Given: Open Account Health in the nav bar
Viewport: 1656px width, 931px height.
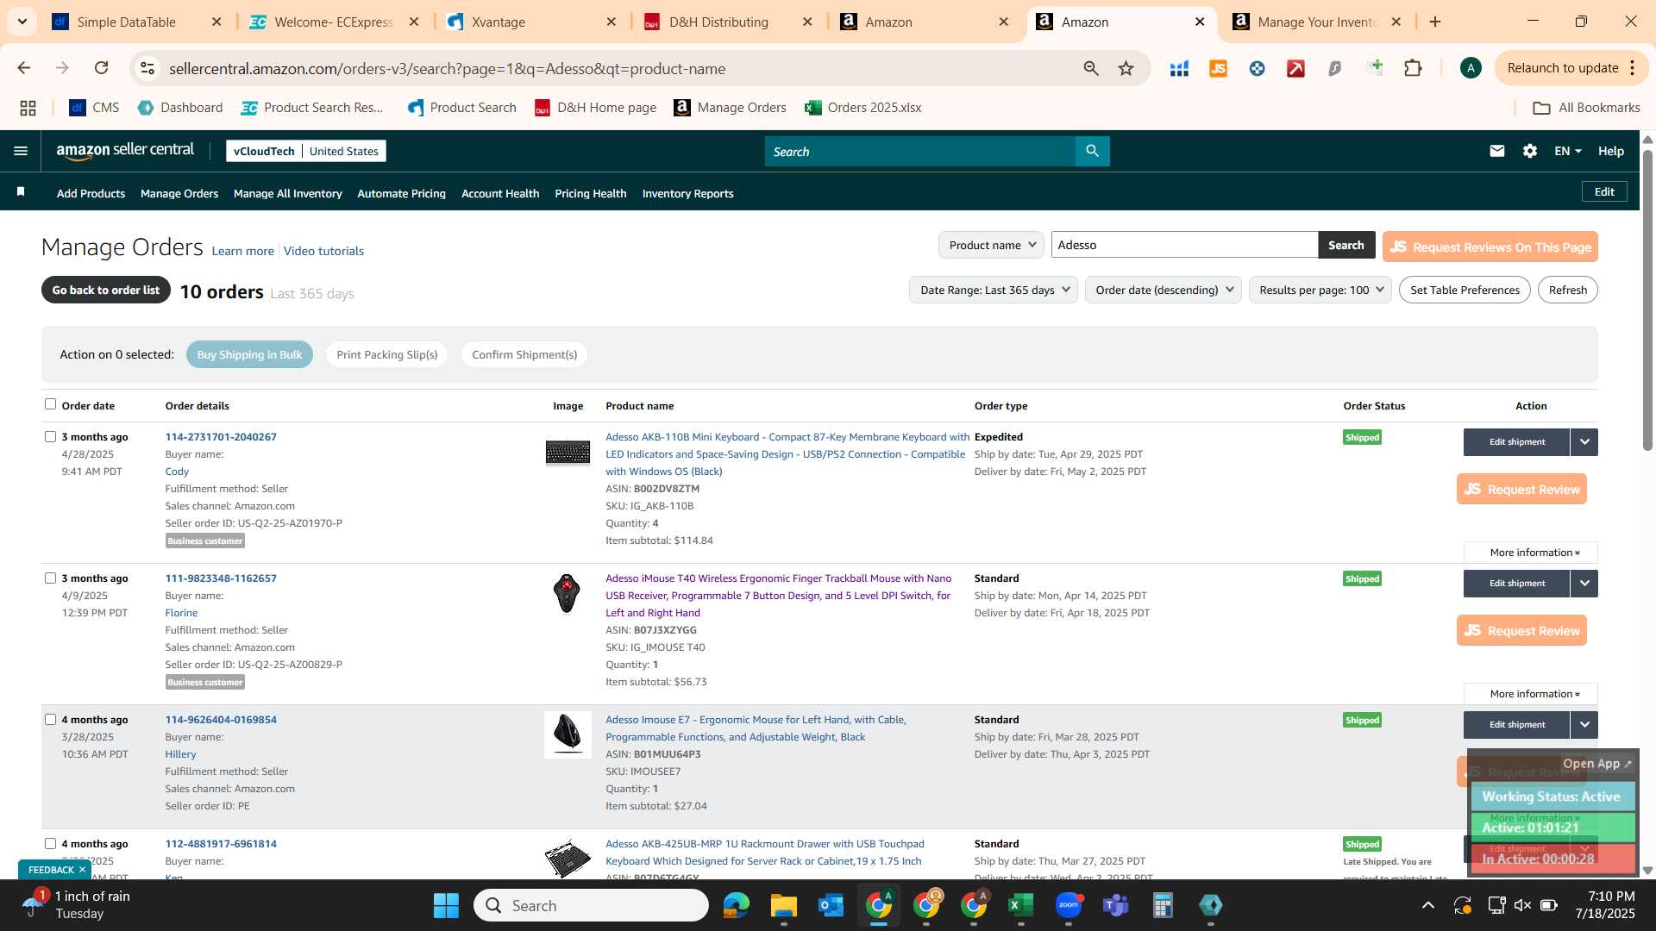Looking at the screenshot, I should [500, 193].
